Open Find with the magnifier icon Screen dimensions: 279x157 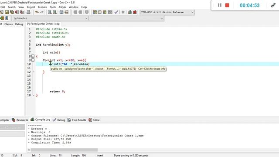pos(50,12)
